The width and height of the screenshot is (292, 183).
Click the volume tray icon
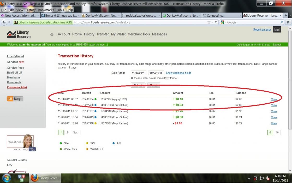point(268,178)
